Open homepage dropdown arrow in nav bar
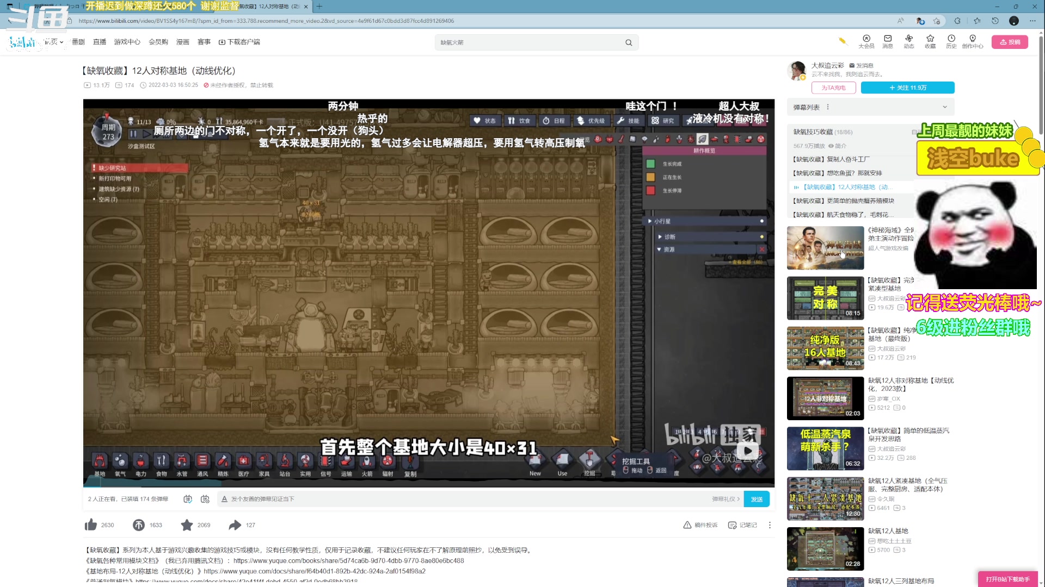 click(x=62, y=42)
